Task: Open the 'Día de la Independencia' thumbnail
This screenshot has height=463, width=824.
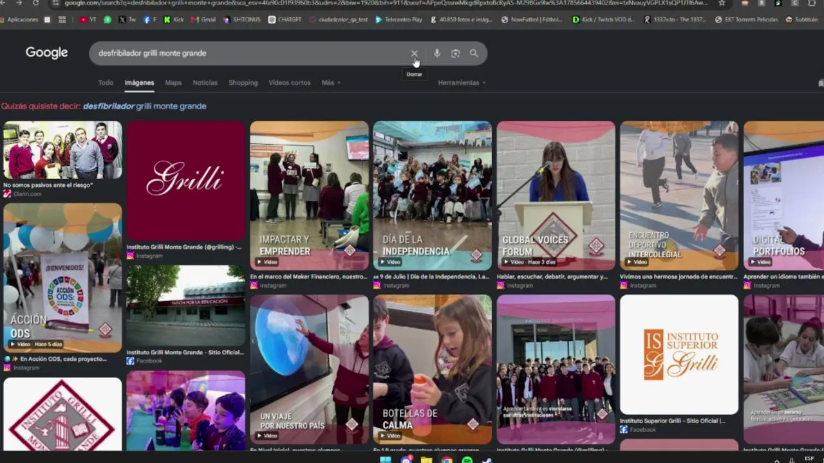Action: pyautogui.click(x=433, y=195)
